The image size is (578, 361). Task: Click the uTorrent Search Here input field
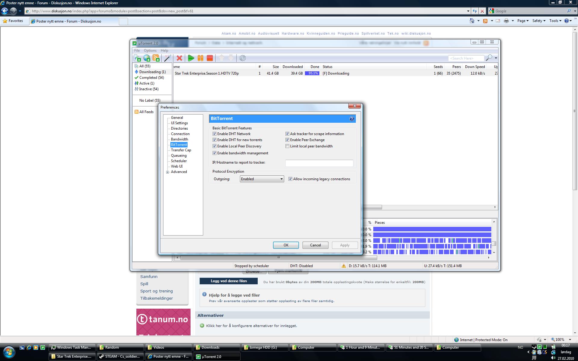[466, 58]
